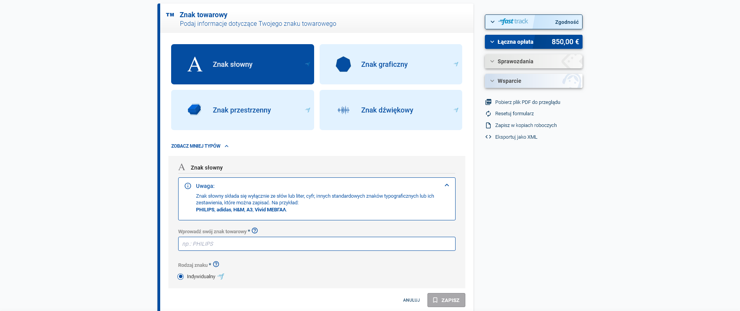Choose the Znak przestrzenny trademark type
The image size is (740, 311).
242,110
